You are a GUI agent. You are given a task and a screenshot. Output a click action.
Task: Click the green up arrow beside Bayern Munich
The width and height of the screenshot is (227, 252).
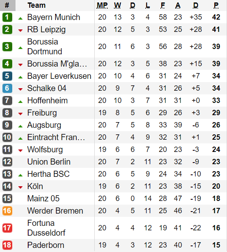point(20,18)
